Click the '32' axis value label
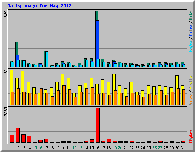The width and height of the screenshot is (195, 152). [x=6, y=71]
